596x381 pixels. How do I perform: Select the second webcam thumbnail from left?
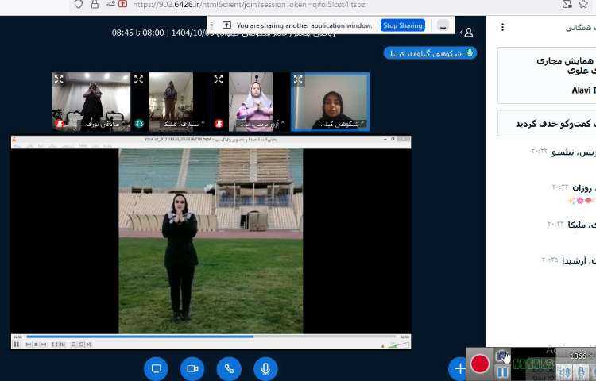(170, 102)
